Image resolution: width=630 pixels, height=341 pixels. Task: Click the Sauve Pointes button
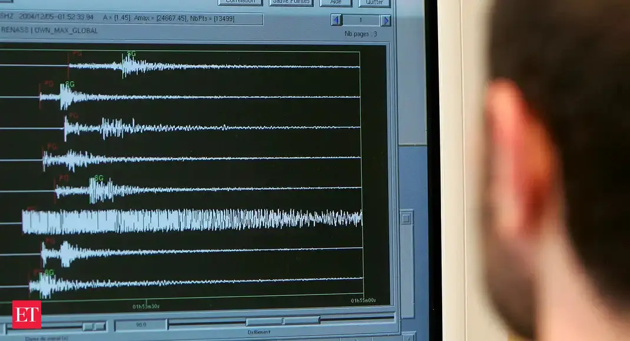click(x=292, y=2)
